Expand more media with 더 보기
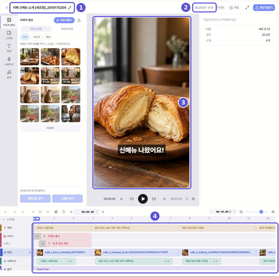The width and height of the screenshot is (279, 277). (50, 128)
